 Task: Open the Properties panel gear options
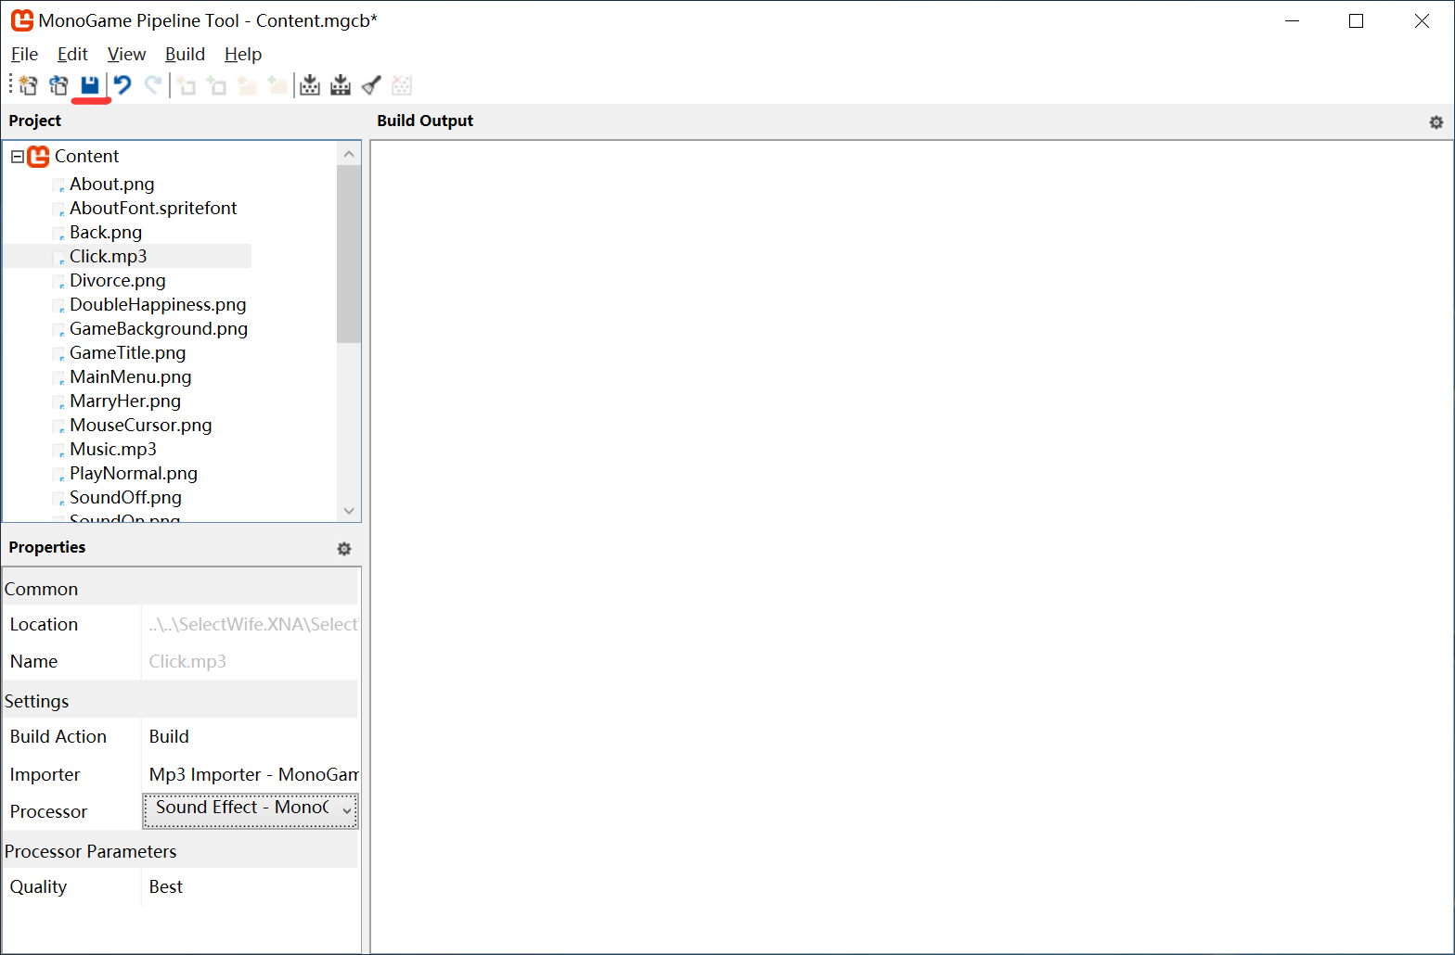344,549
